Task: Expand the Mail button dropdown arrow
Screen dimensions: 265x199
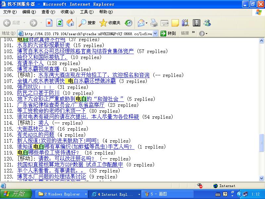Action: (146, 23)
